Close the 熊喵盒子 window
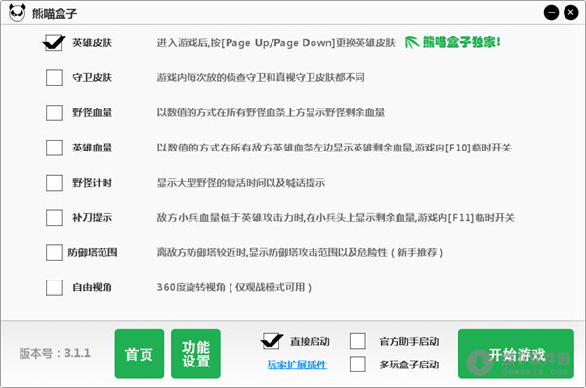 tap(570, 13)
